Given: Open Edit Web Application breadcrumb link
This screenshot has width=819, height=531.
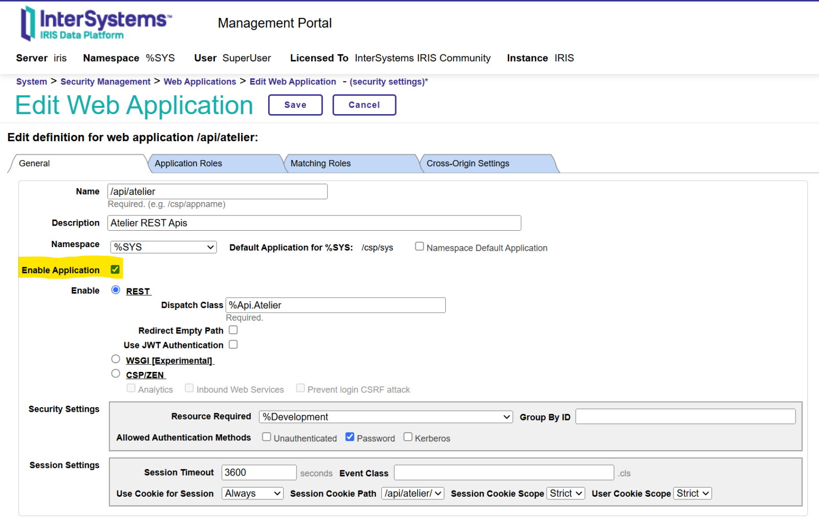Looking at the screenshot, I should pos(293,81).
